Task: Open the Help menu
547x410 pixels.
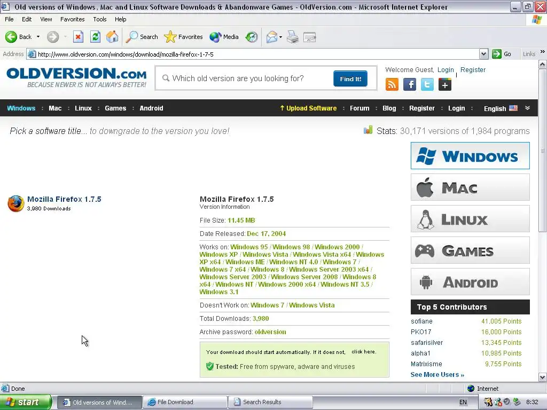Action: pyautogui.click(x=120, y=19)
